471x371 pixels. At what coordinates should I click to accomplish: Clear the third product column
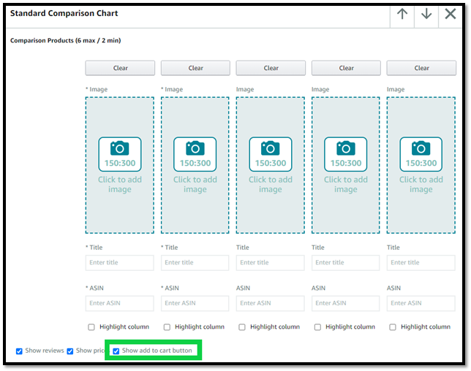click(271, 68)
